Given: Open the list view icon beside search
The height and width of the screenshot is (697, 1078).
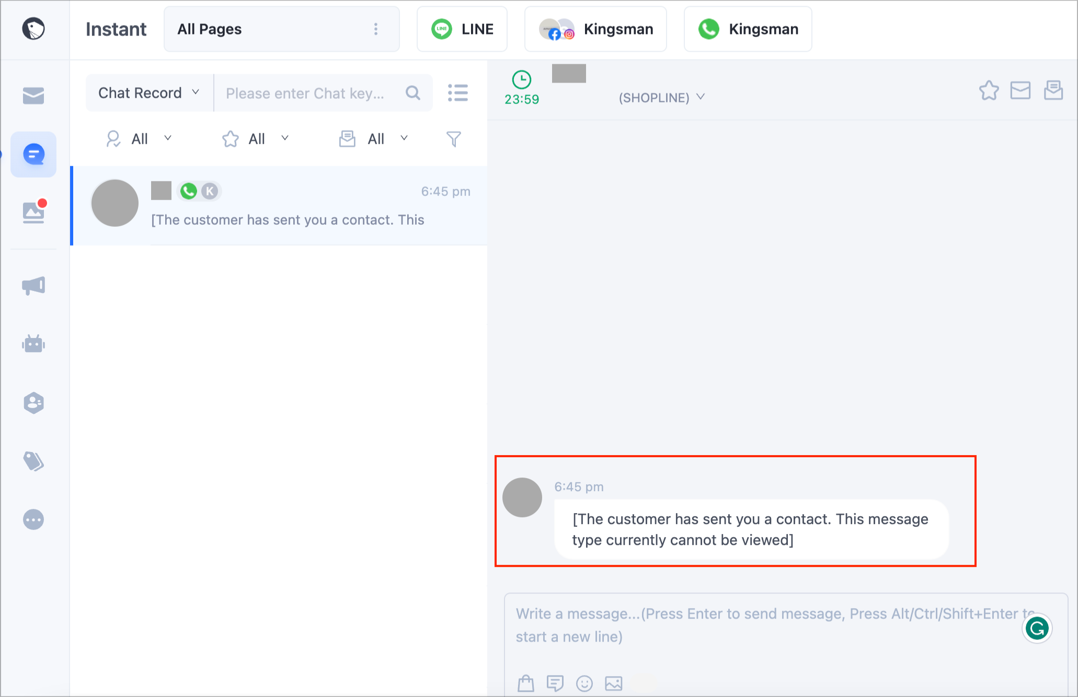Looking at the screenshot, I should [x=458, y=93].
